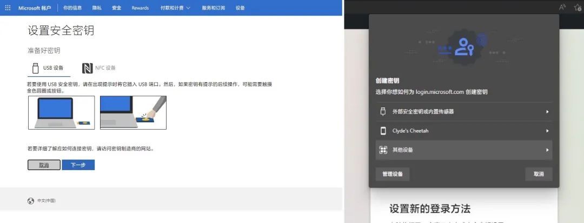Image resolution: width=584 pixels, height=223 pixels.
Task: Click the read aloud icon in browser toolbar
Action: point(562,8)
